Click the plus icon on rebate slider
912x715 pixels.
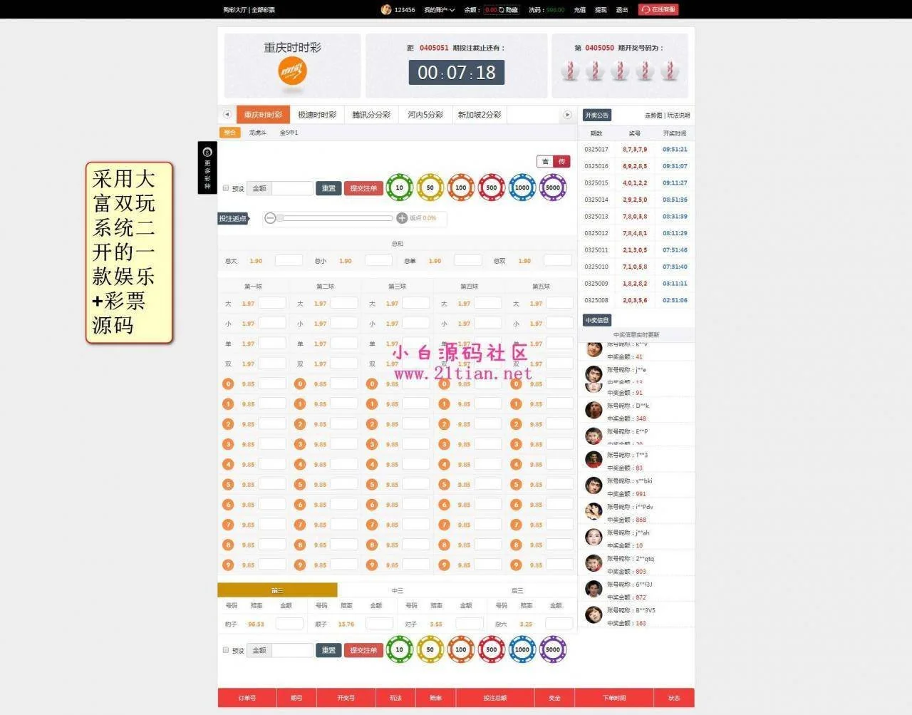402,218
